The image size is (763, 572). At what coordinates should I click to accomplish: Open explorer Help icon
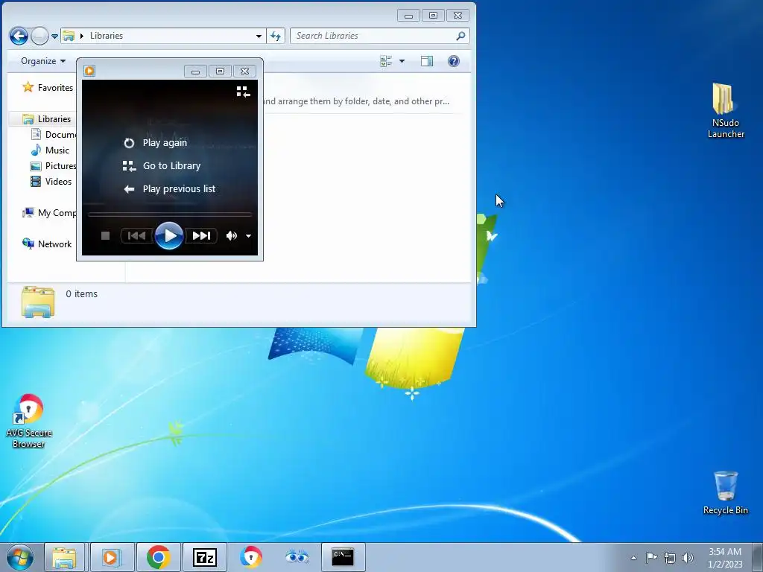tap(454, 61)
